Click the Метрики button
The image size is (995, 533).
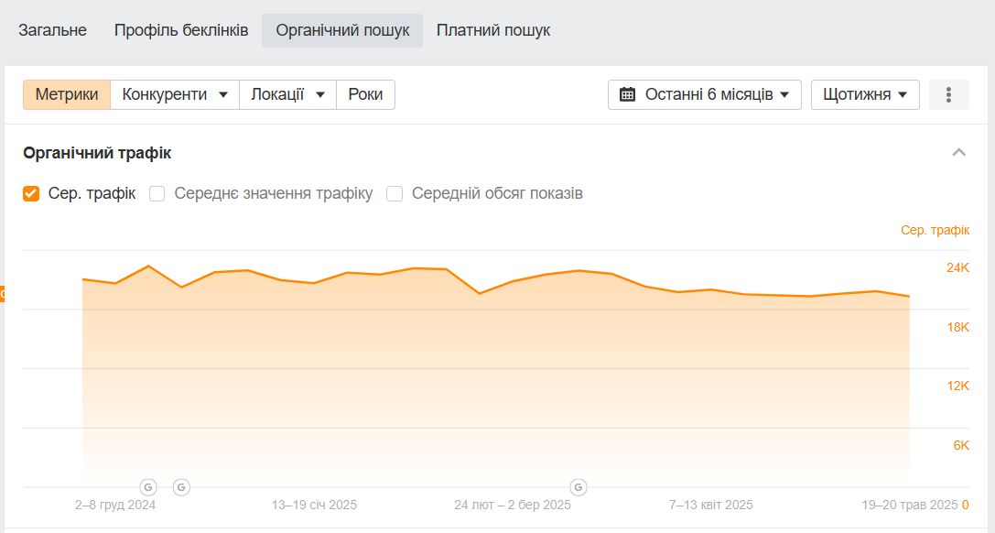67,94
